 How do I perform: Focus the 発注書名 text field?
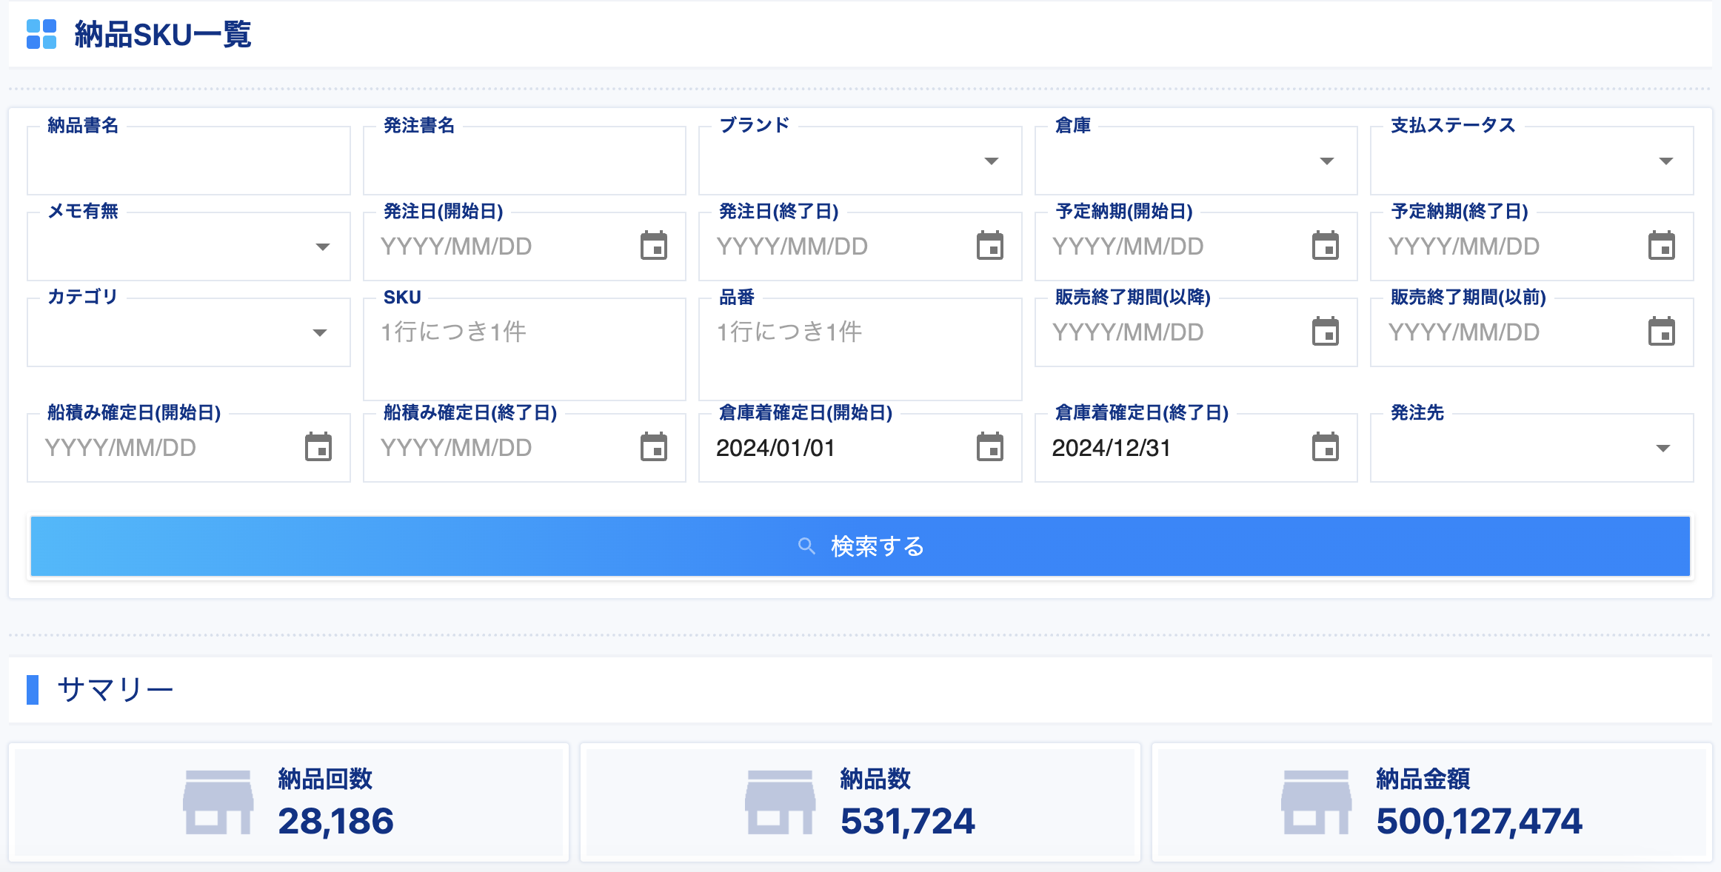click(524, 161)
